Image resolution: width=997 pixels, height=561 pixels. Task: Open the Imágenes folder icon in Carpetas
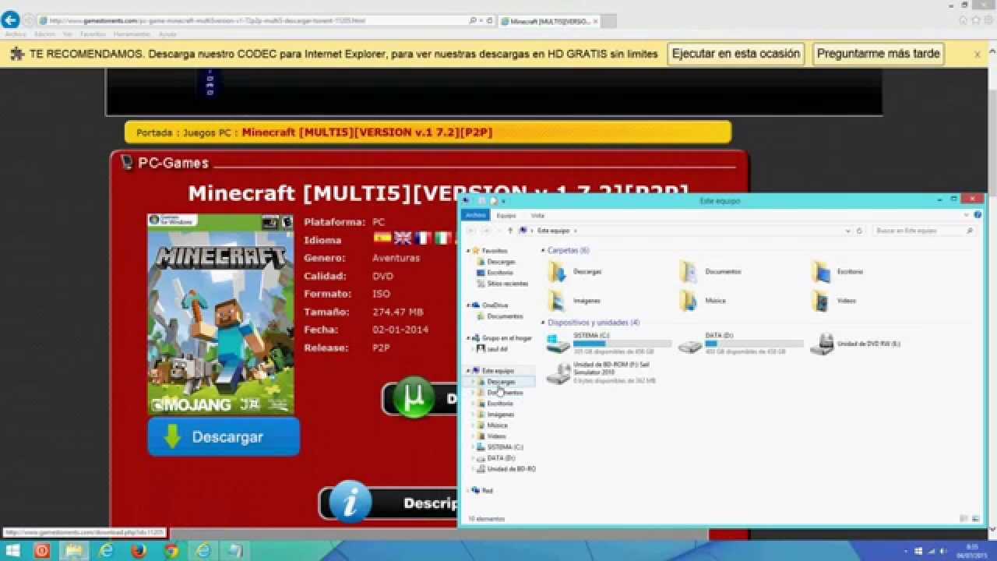[x=557, y=300]
